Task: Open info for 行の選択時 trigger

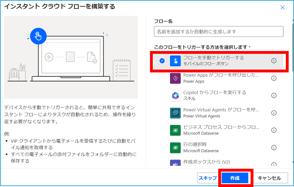Action: coord(274,148)
